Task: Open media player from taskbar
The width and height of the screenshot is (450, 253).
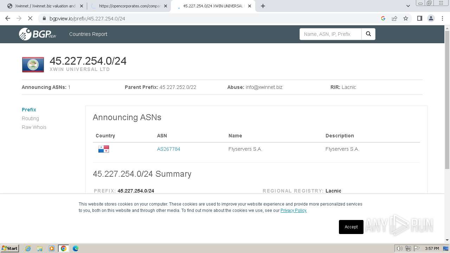Action: point(52,248)
